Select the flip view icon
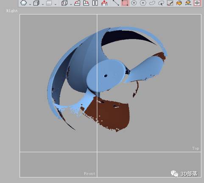Screen dimensions: 204x183 click(95, 3)
